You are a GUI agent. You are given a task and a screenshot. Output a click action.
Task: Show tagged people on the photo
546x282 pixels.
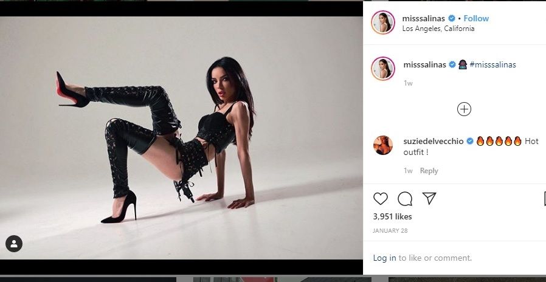coord(14,244)
